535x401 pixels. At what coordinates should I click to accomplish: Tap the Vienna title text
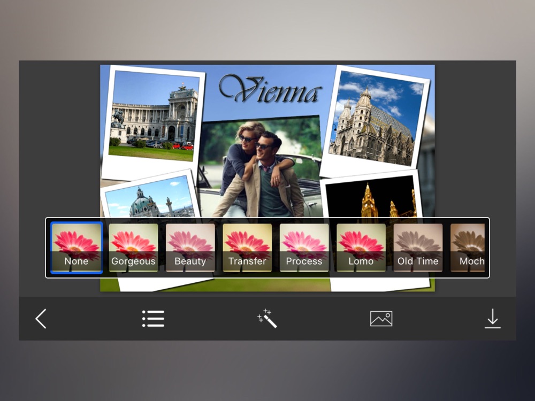[x=270, y=90]
